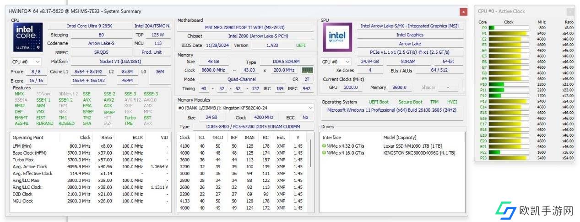The image size is (580, 222).
Task: Click the tCL column header in memory timings table
Action: point(202,137)
